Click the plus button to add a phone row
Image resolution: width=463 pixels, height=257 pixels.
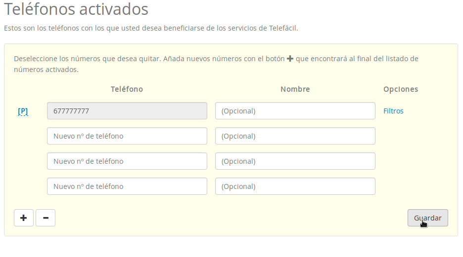click(24, 218)
